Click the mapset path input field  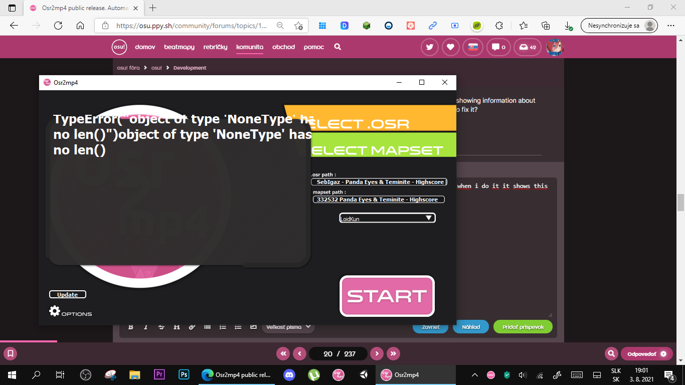pos(379,200)
